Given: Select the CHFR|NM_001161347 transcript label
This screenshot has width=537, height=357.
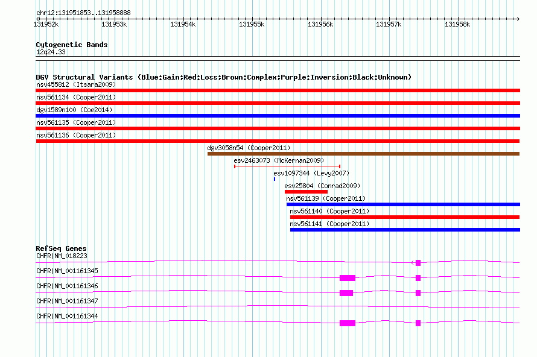Looking at the screenshot, I should [x=67, y=301].
